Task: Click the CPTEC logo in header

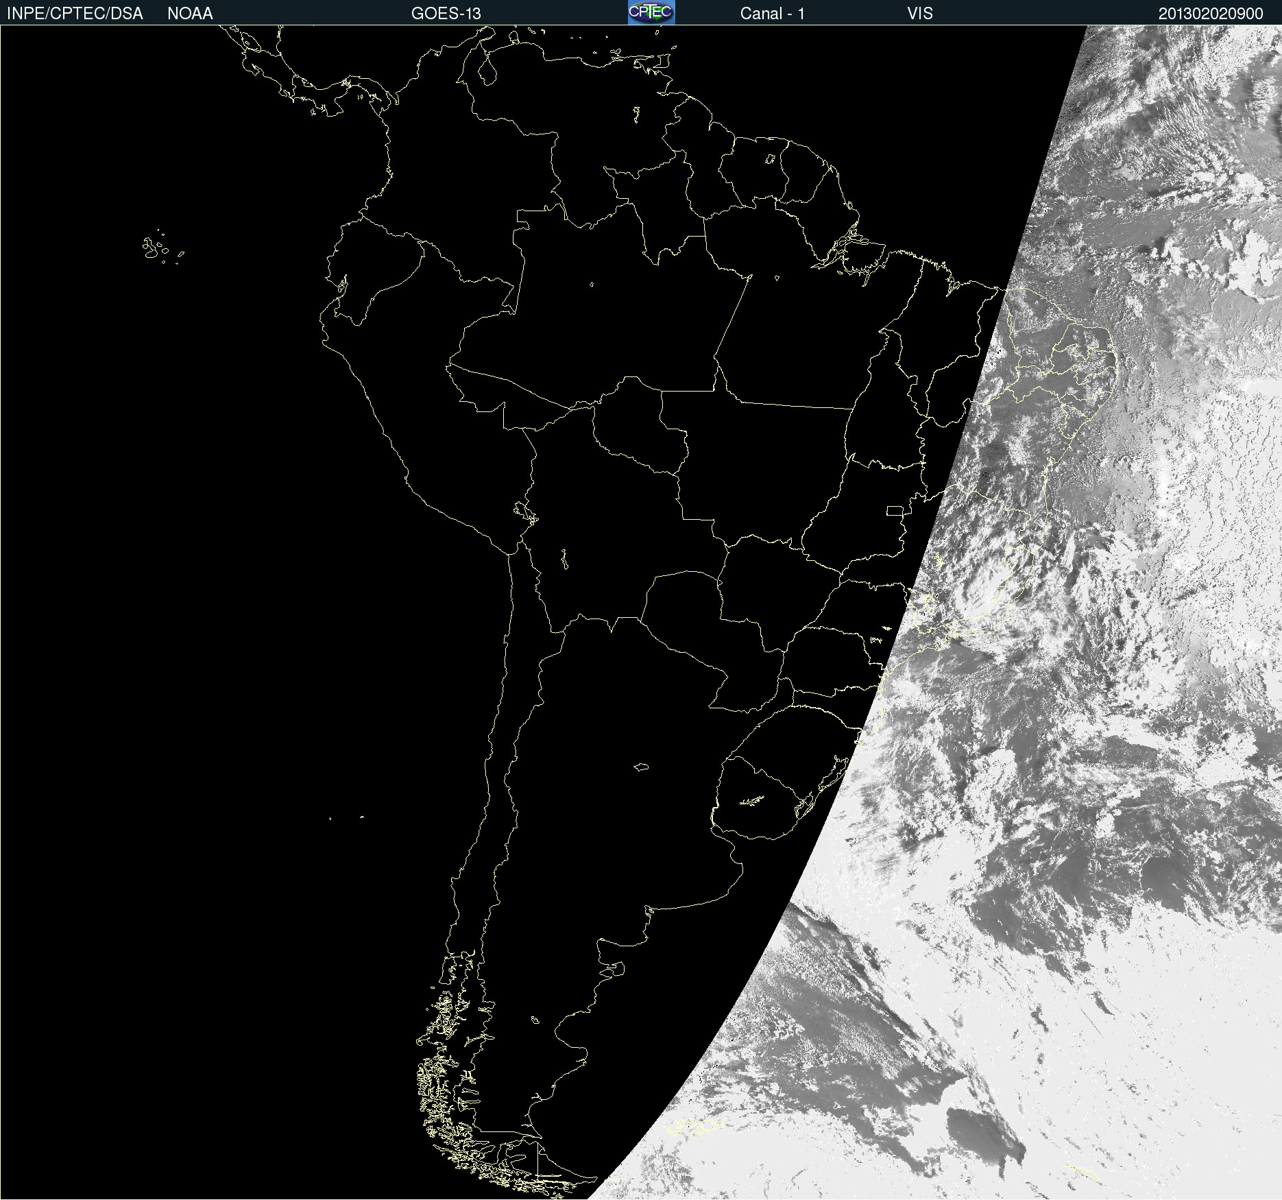Action: point(651,12)
